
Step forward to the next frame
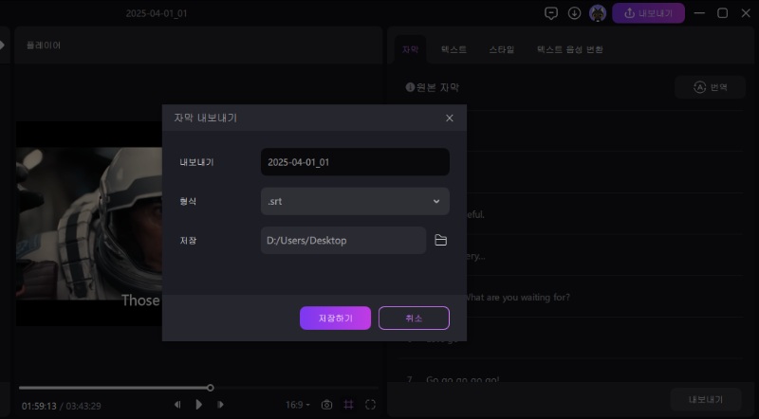pyautogui.click(x=220, y=405)
